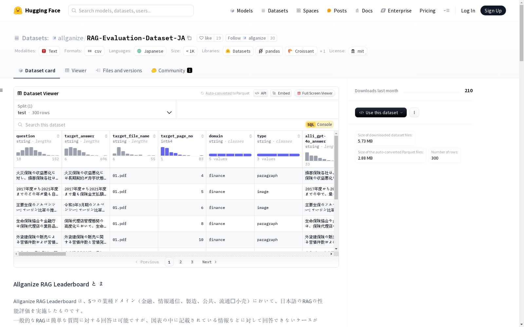Go to page 3 of the viewer
The height and width of the screenshot is (327, 524).
pos(192,262)
